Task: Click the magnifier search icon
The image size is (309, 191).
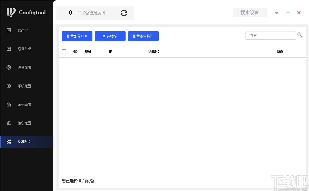Action: click(x=300, y=35)
